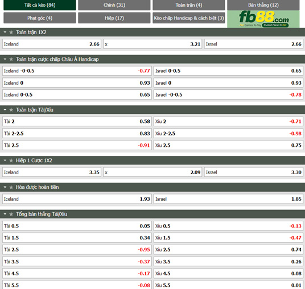305x289 pixels.
Task: Collapse the Hòa được hoàn tiền section
Action: coord(5,187)
